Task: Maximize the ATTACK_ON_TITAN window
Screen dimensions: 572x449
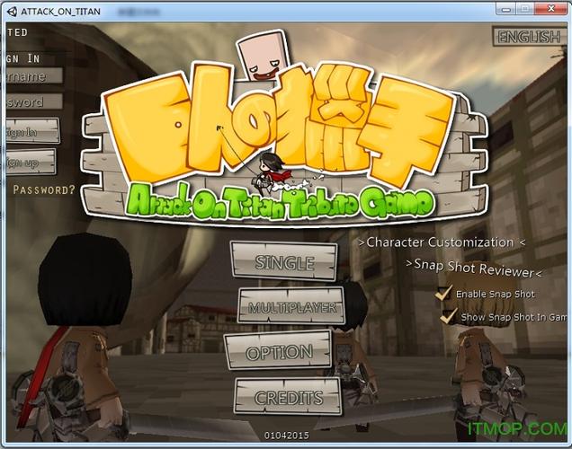Action: pos(524,10)
